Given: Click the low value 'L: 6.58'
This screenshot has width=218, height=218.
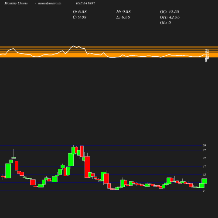Looking at the screenshot, I should (x=123, y=17).
